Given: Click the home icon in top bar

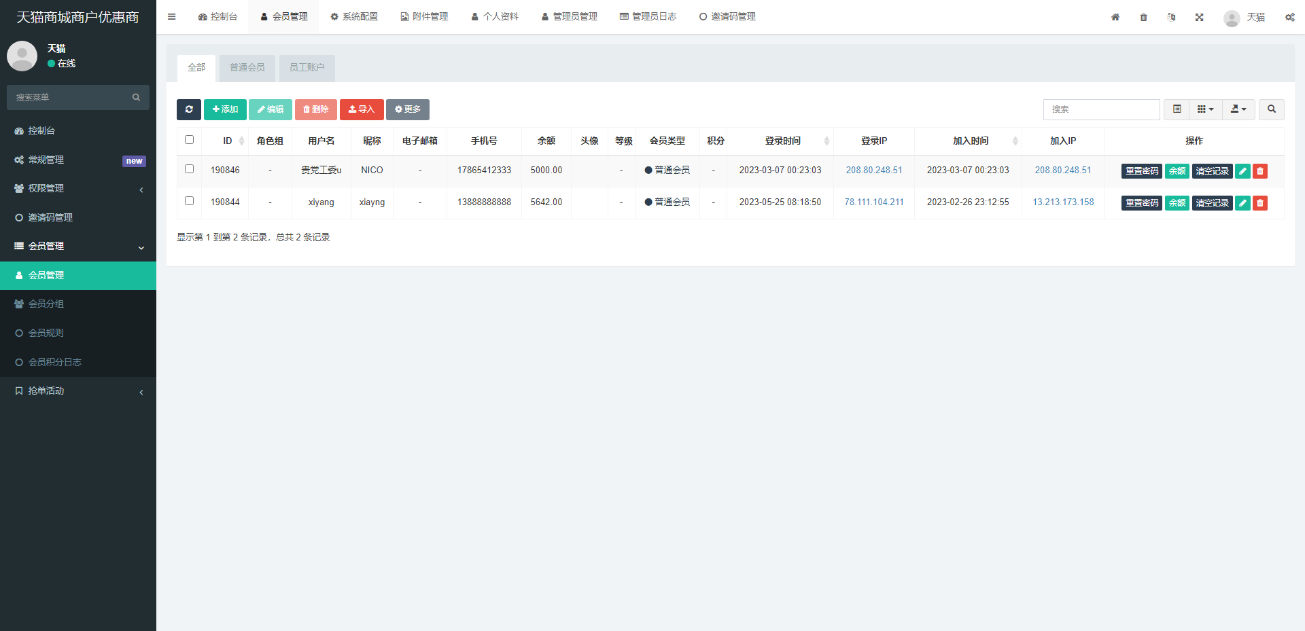Looking at the screenshot, I should (1115, 17).
